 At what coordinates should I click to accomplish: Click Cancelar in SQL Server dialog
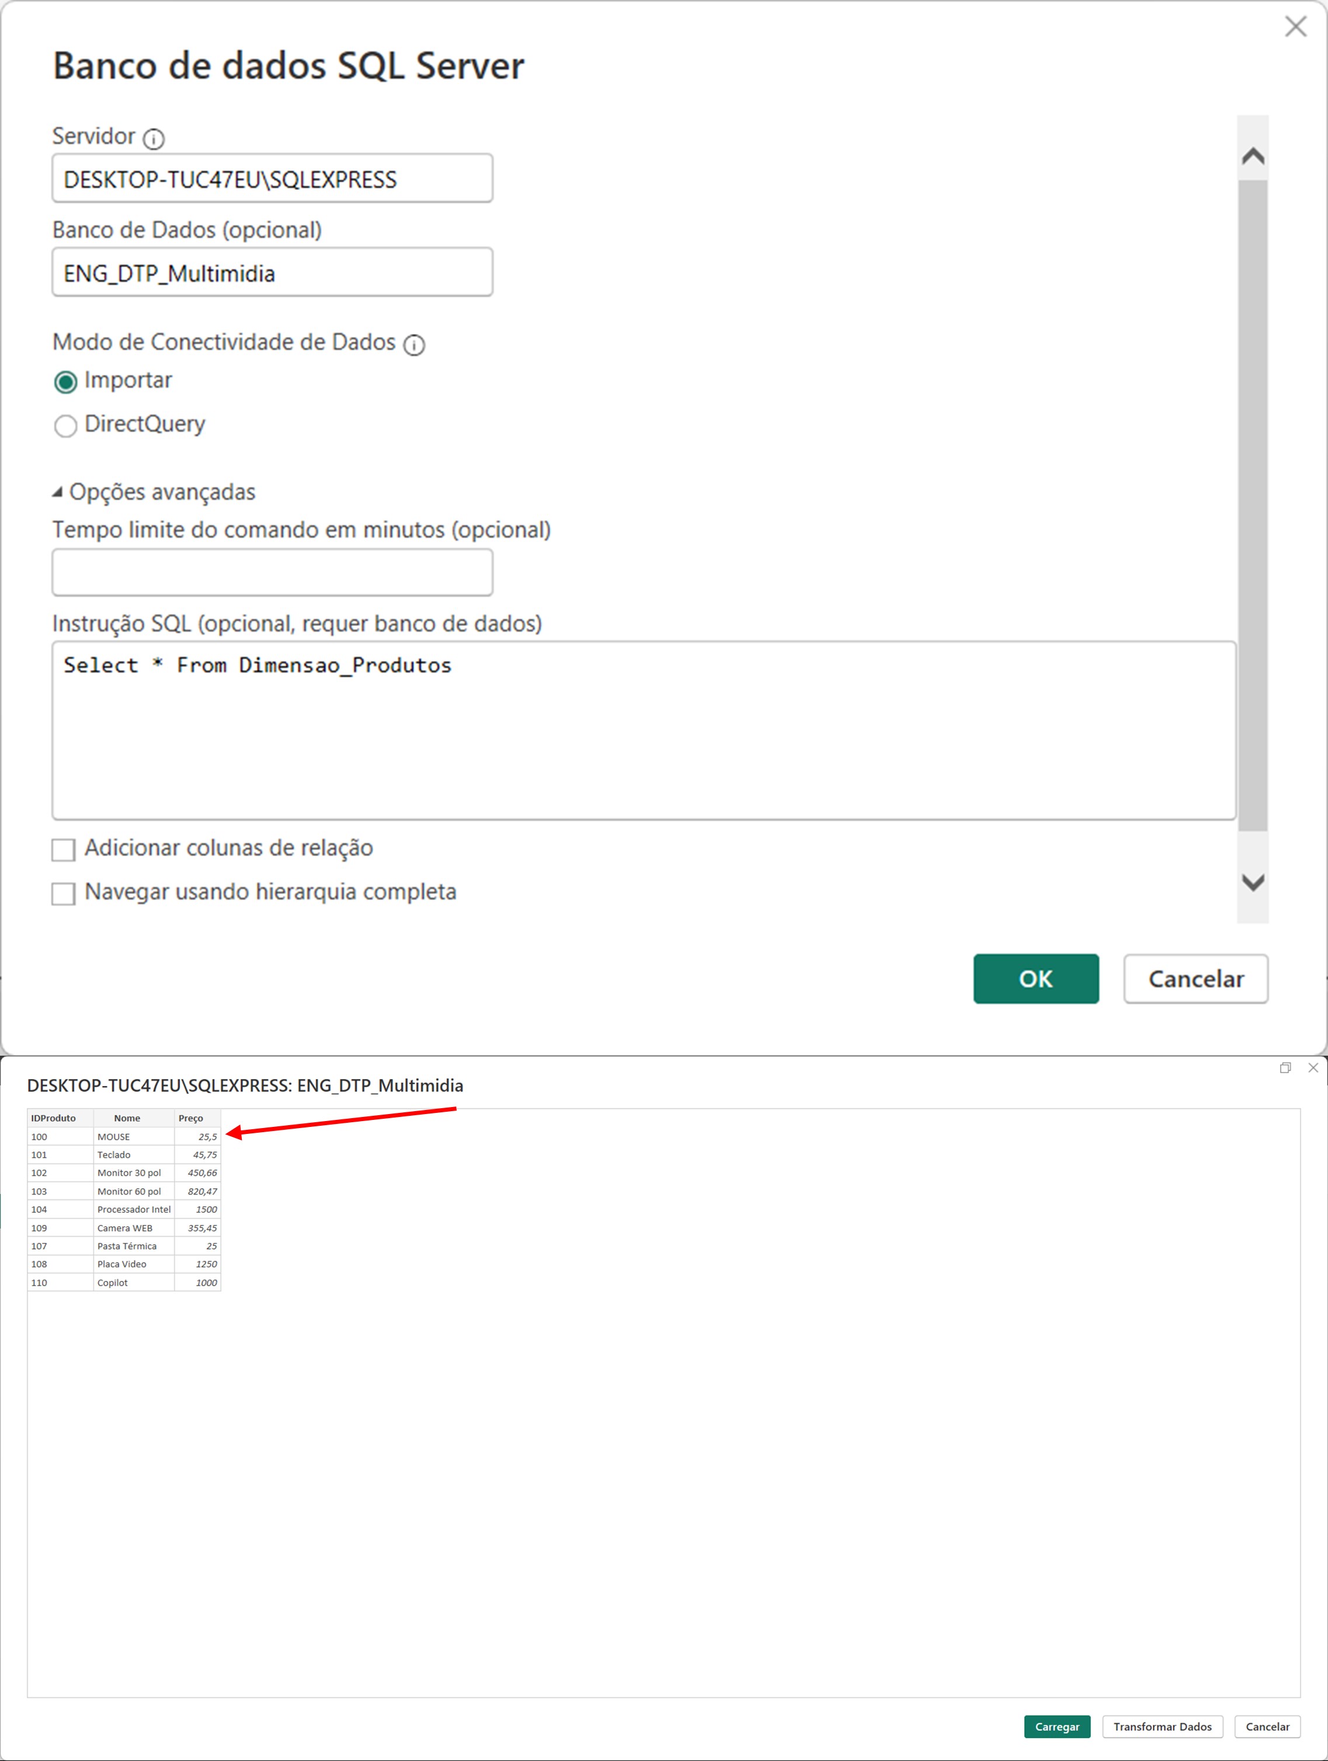tap(1196, 979)
